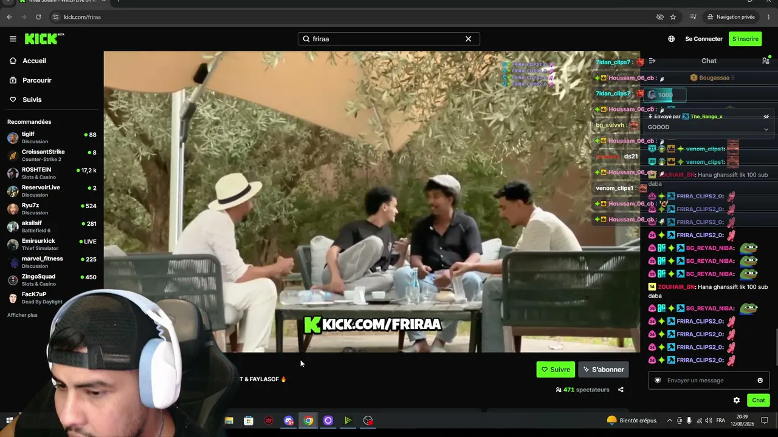Open the red hexagon app on taskbar
The height and width of the screenshot is (437, 778).
269,421
